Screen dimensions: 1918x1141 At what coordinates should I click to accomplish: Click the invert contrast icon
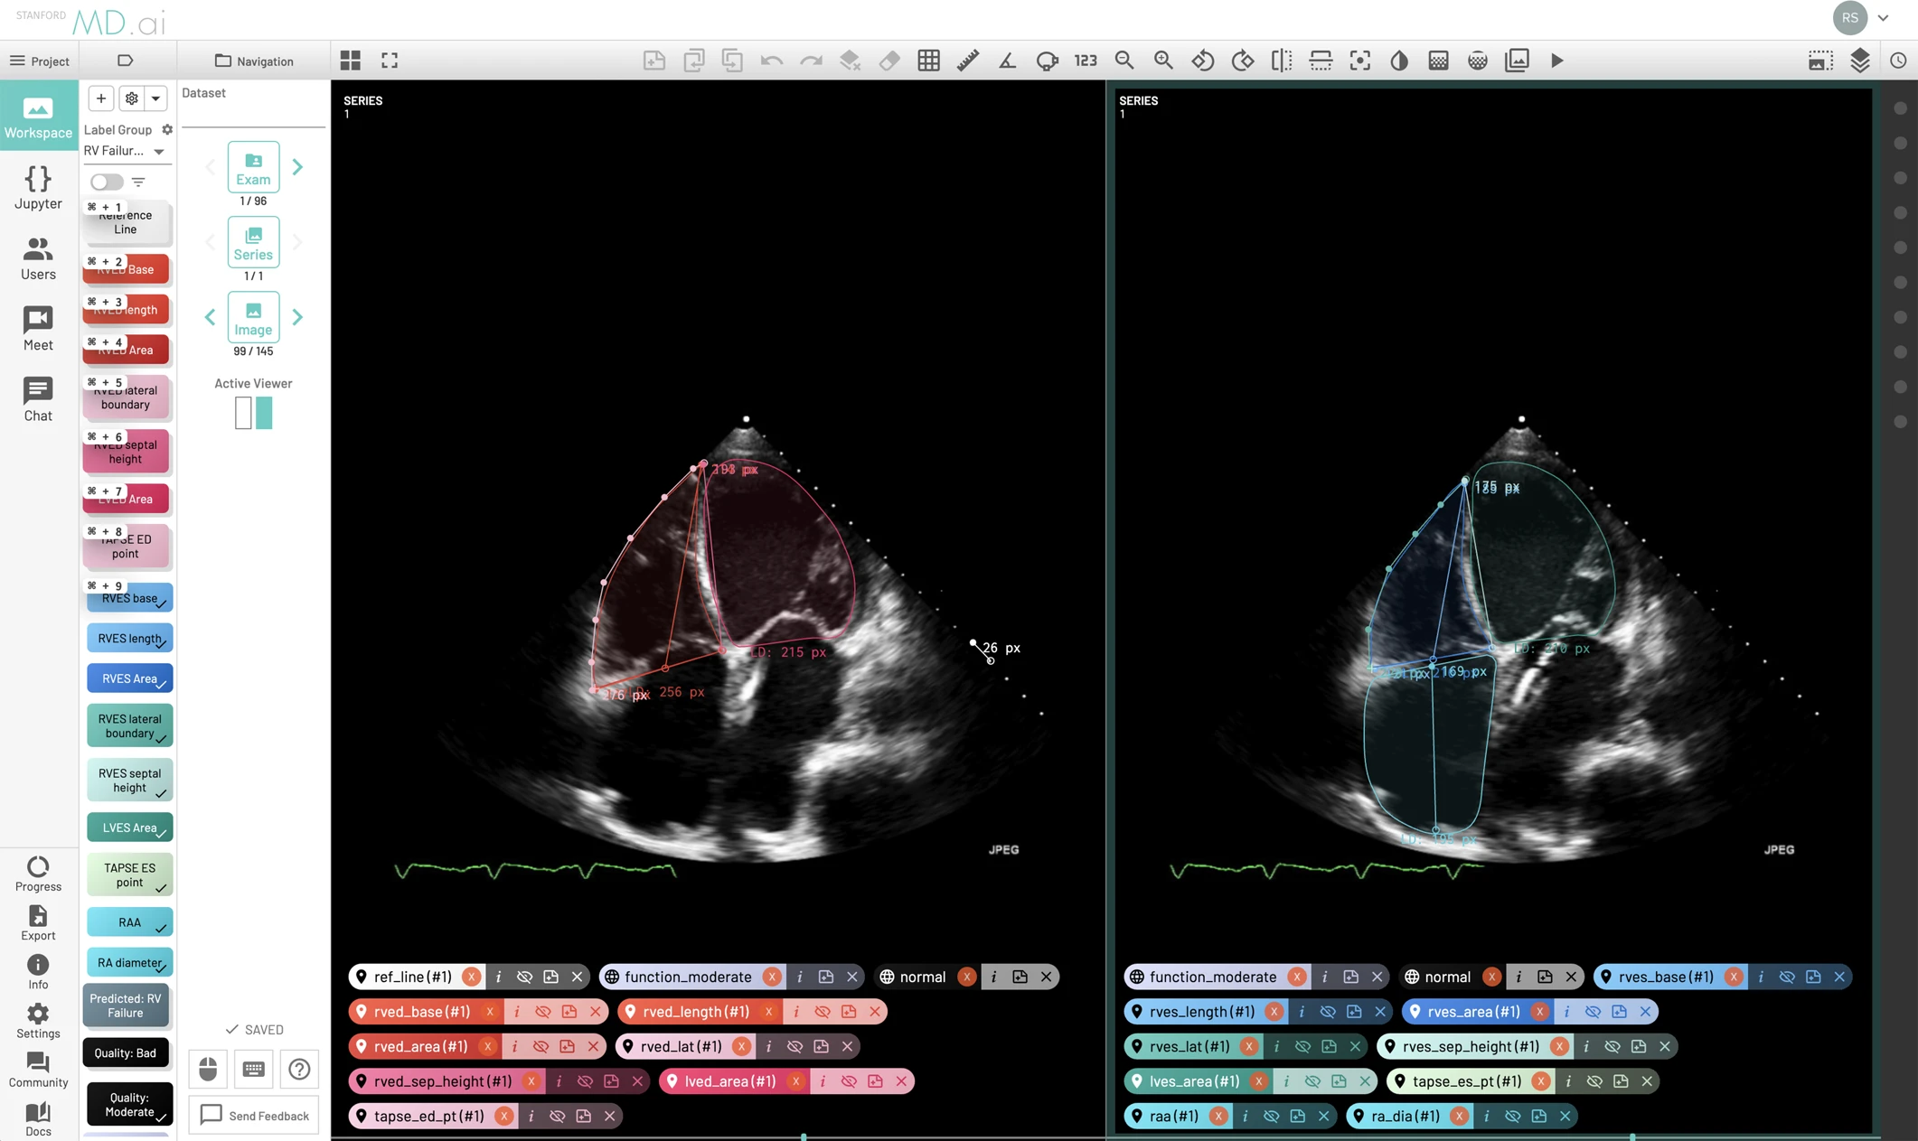click(x=1399, y=61)
